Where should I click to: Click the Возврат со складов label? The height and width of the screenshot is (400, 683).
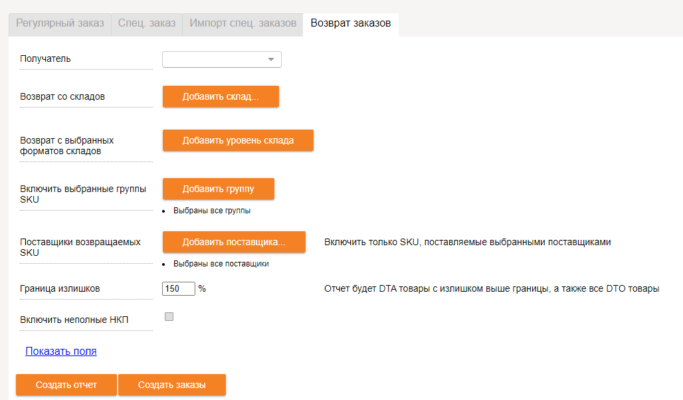point(62,97)
